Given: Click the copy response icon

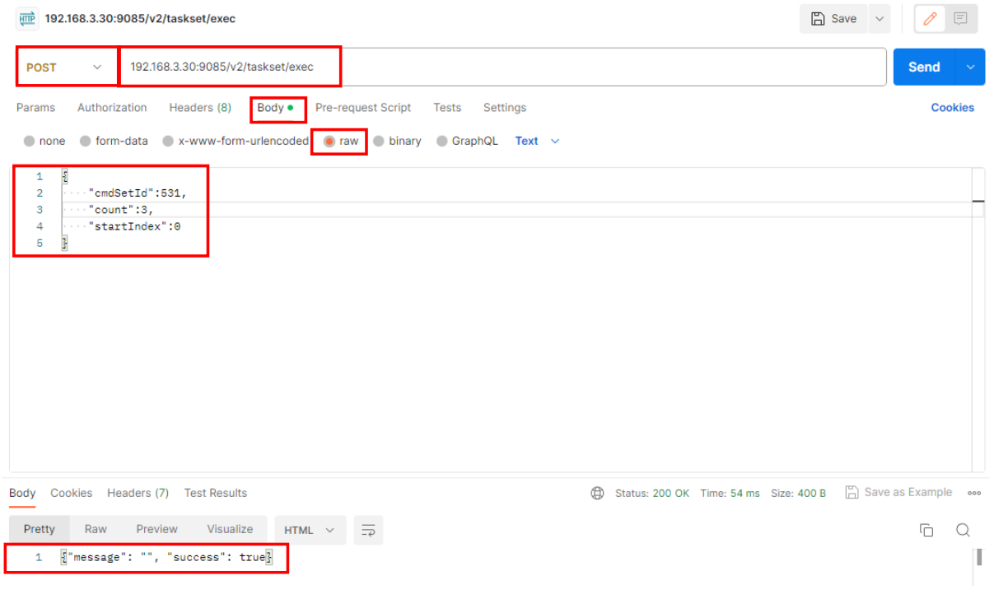Looking at the screenshot, I should tap(926, 530).
